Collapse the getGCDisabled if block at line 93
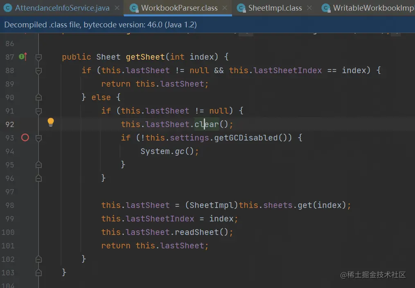415x288 pixels. 38,138
